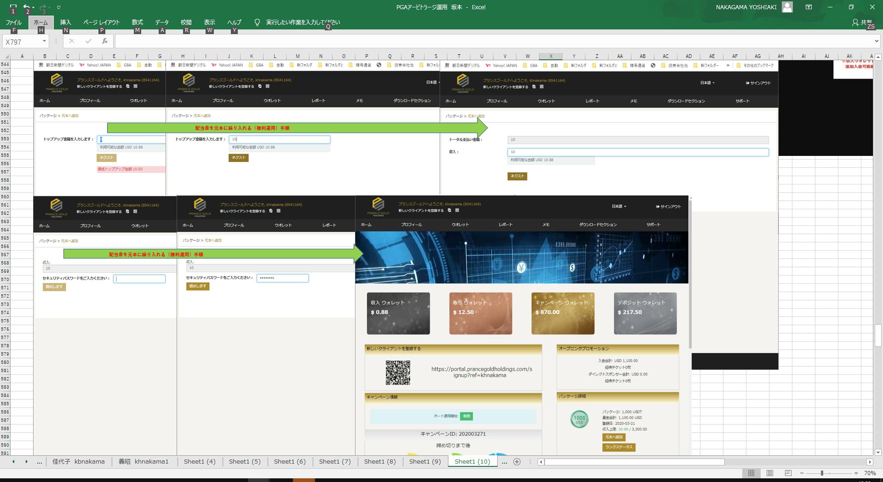
Task: Switch to Page Layout view
Action: click(x=769, y=473)
